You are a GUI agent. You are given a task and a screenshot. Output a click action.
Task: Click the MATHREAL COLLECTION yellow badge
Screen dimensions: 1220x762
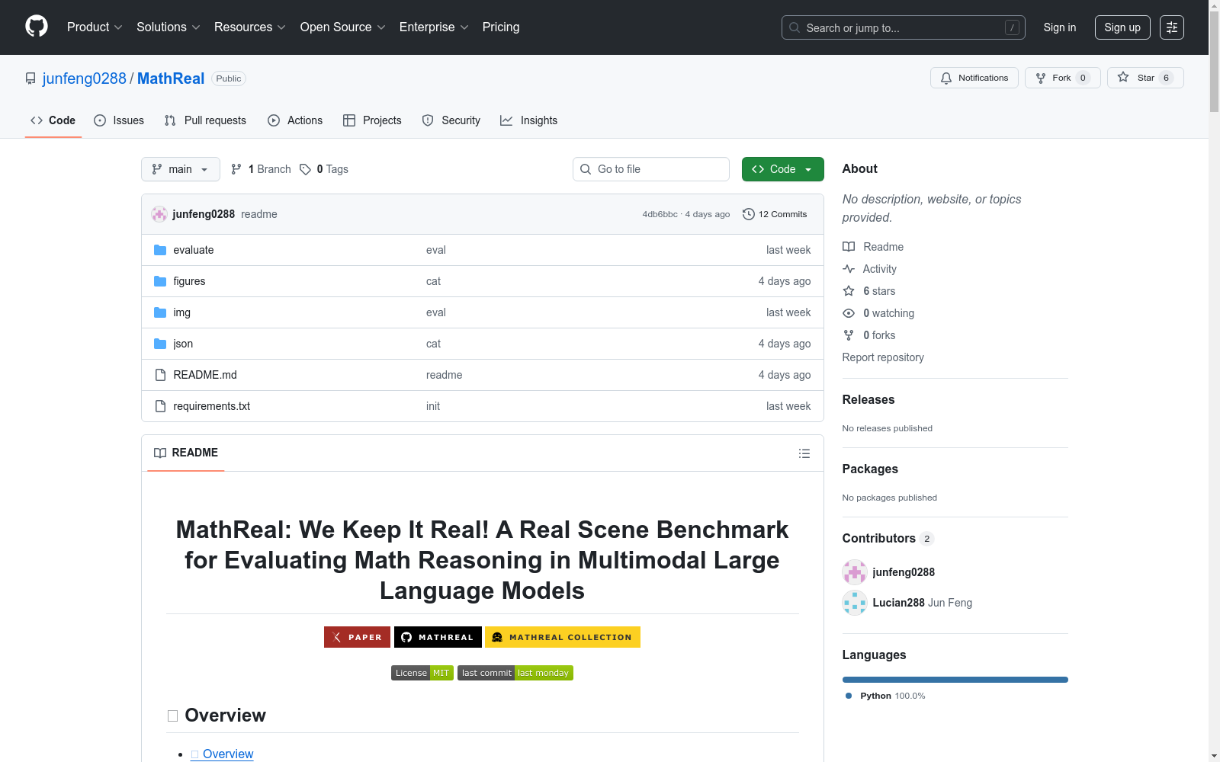563,637
